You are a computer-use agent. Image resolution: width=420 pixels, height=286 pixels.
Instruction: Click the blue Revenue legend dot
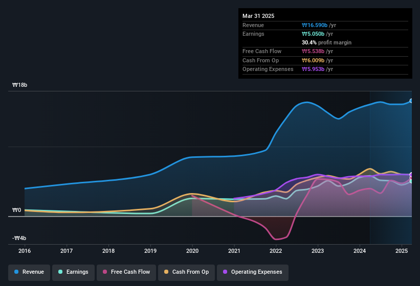16,272
